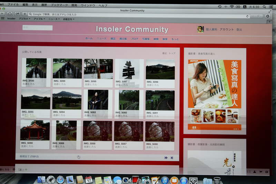This screenshot has height=184, width=276.
Task: Open the IMG_5093 photo thumbnail
Action: point(98,99)
